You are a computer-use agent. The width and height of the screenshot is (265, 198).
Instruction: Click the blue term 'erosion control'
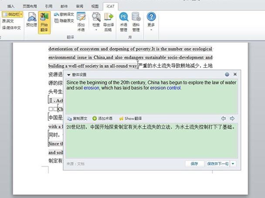click(166, 88)
